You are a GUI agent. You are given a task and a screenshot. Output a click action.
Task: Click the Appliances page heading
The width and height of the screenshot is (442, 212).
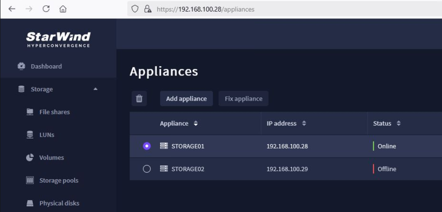point(164,71)
